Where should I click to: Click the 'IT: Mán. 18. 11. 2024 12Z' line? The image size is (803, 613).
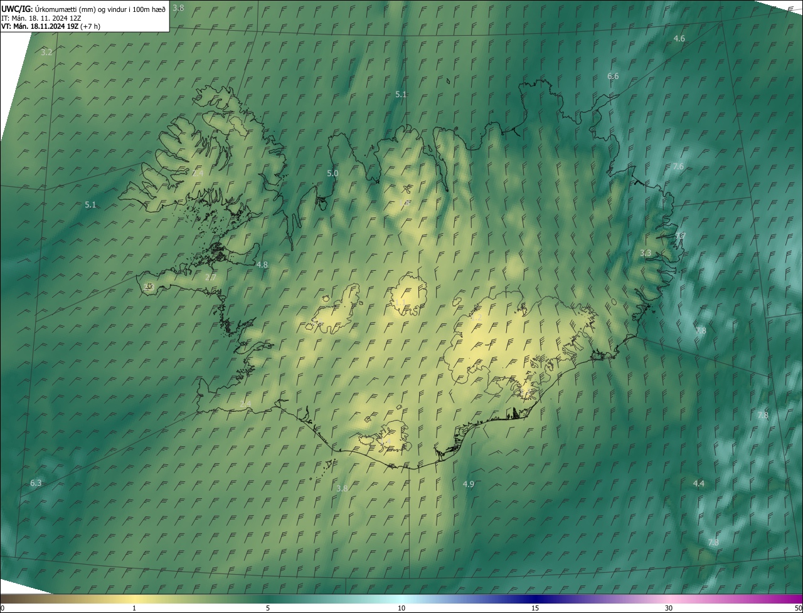tap(41, 18)
